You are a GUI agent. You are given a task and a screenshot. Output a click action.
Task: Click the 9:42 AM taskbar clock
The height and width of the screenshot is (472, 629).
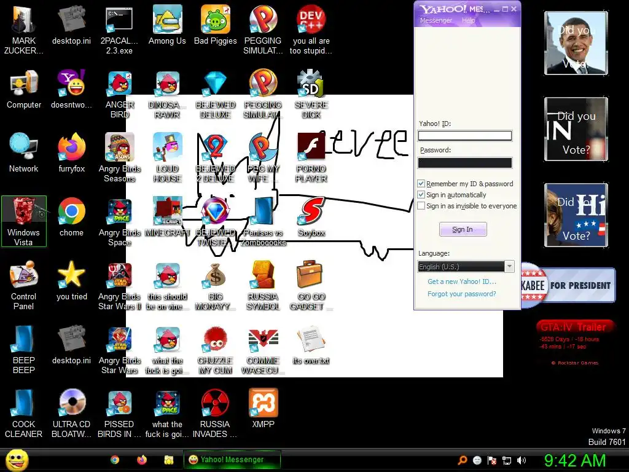point(575,460)
